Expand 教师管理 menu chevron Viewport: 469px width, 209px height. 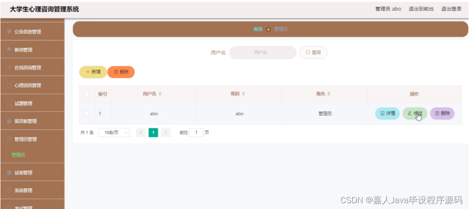coord(57,49)
